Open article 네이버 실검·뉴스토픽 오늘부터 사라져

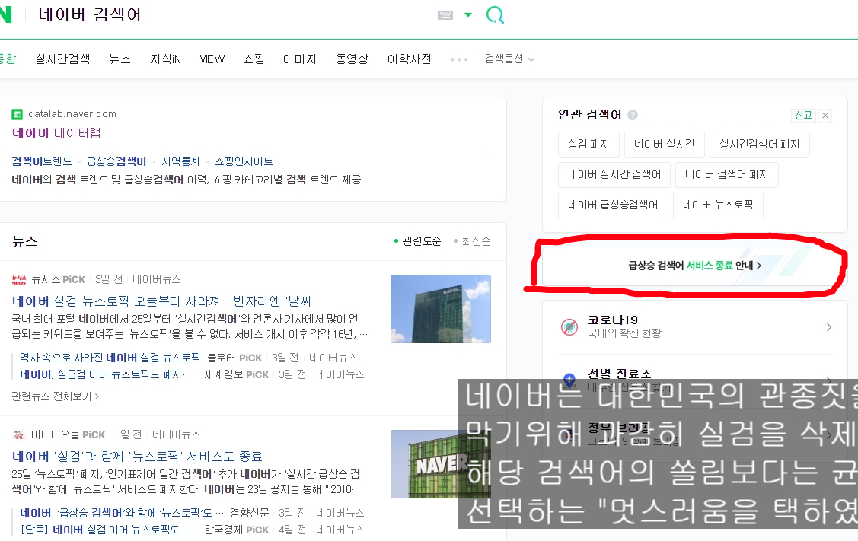tap(164, 301)
